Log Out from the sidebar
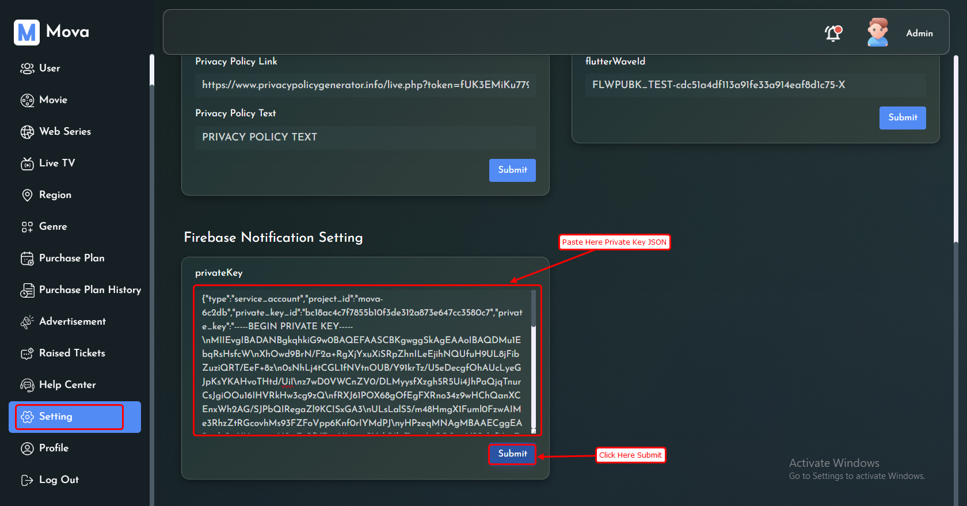Screen dimensions: 967x506 click(58, 480)
